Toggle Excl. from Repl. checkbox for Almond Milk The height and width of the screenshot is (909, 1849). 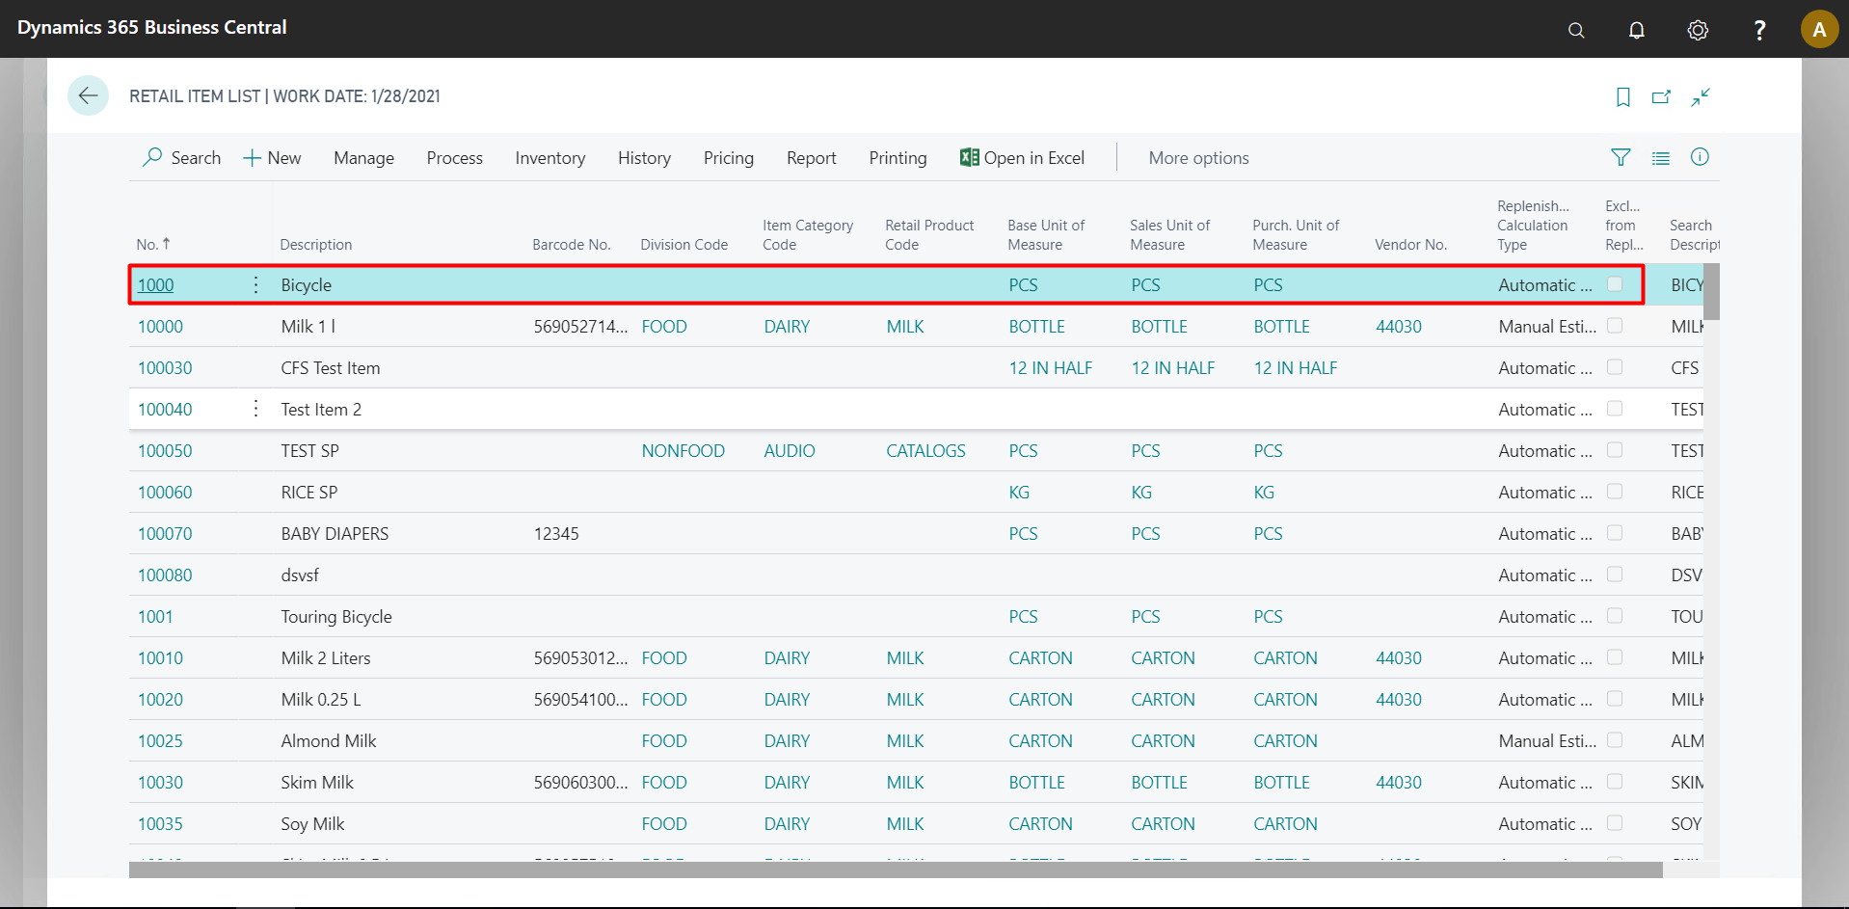[x=1615, y=740]
